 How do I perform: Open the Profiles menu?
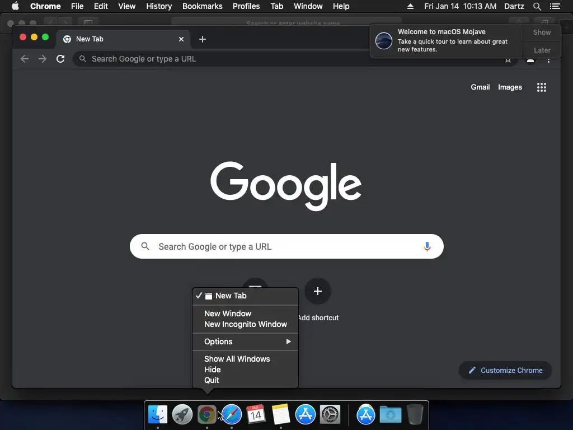coord(246,6)
